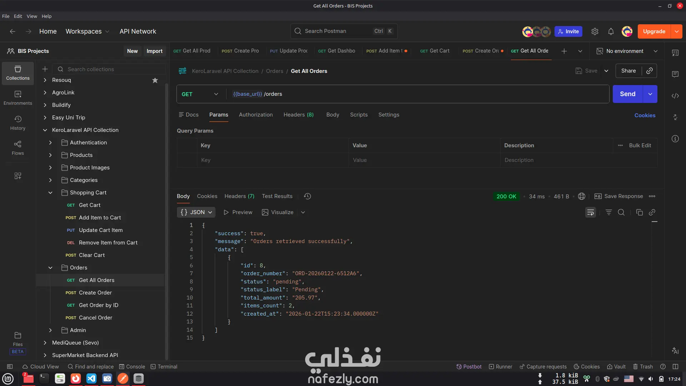Open the Environments sidebar panel
The image size is (686, 386).
(x=18, y=98)
